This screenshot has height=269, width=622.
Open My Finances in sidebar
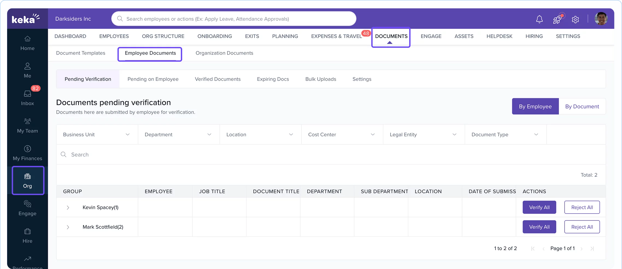[27, 153]
